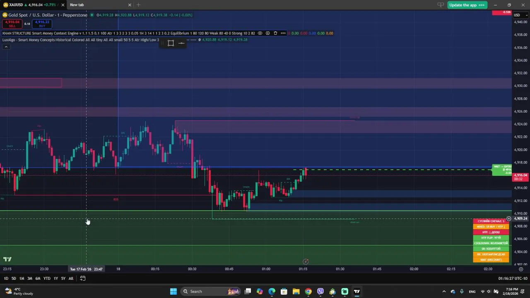
Task: Close the XAUUSD tab
Action: [x=63, y=5]
